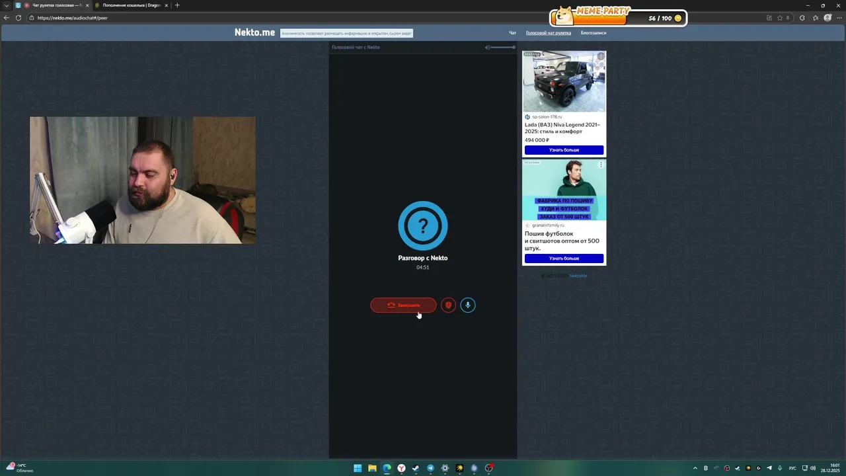
Task: Open the Windows Start menu
Action: point(358,468)
